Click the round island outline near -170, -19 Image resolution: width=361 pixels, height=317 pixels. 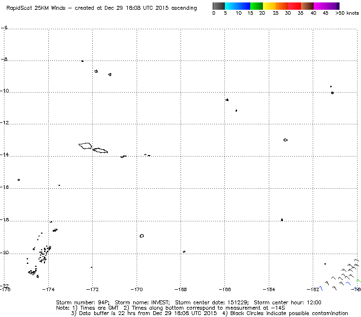pos(142,236)
